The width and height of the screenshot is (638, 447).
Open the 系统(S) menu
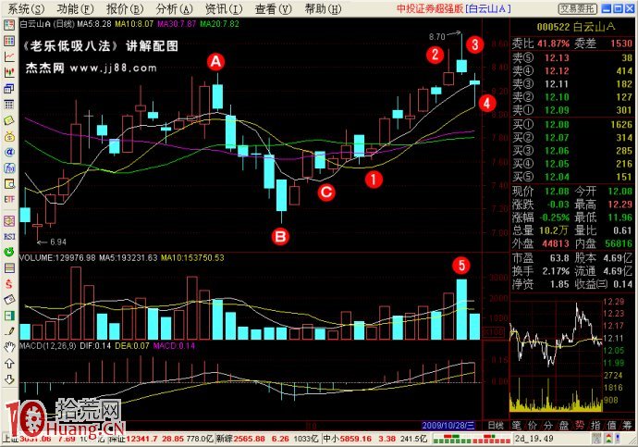[x=27, y=8]
